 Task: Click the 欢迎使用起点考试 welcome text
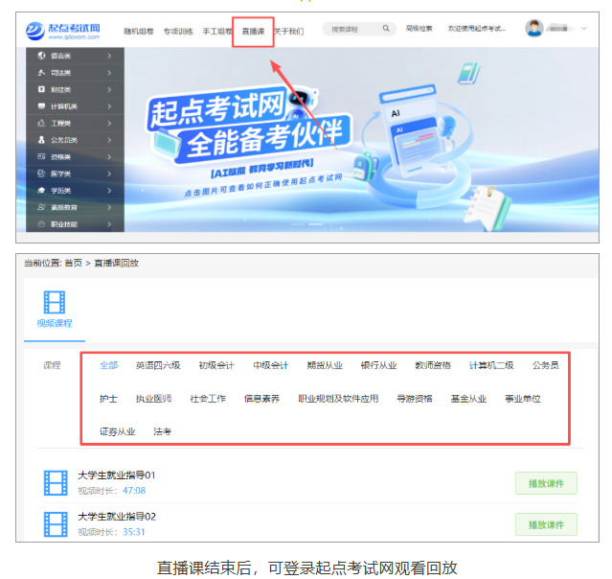click(477, 28)
